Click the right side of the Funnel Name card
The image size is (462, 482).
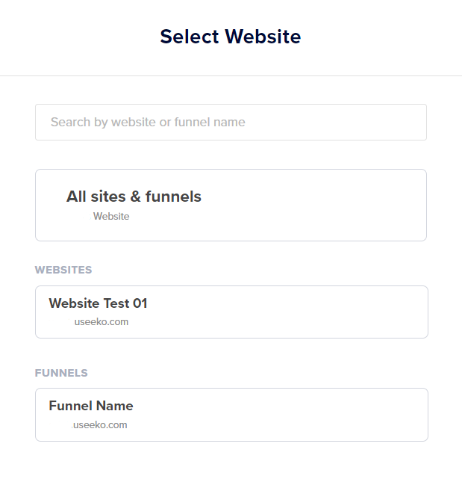pyautogui.click(x=358, y=414)
